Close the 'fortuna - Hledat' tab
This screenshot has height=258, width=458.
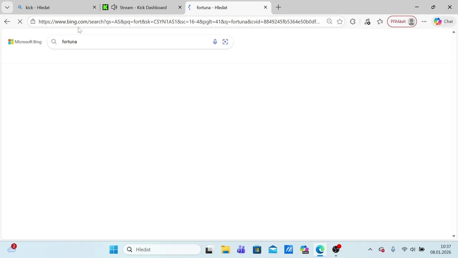pos(265,7)
